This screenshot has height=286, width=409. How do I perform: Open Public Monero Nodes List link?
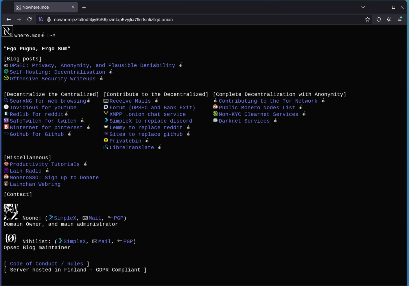coord(257,108)
